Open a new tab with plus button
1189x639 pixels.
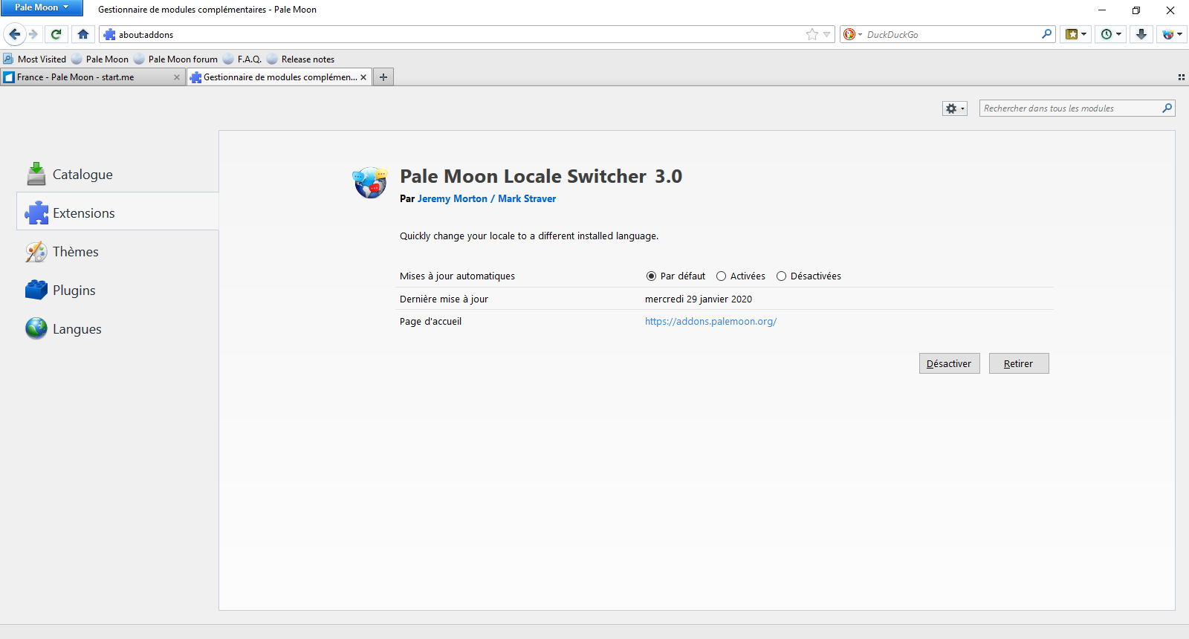click(383, 77)
